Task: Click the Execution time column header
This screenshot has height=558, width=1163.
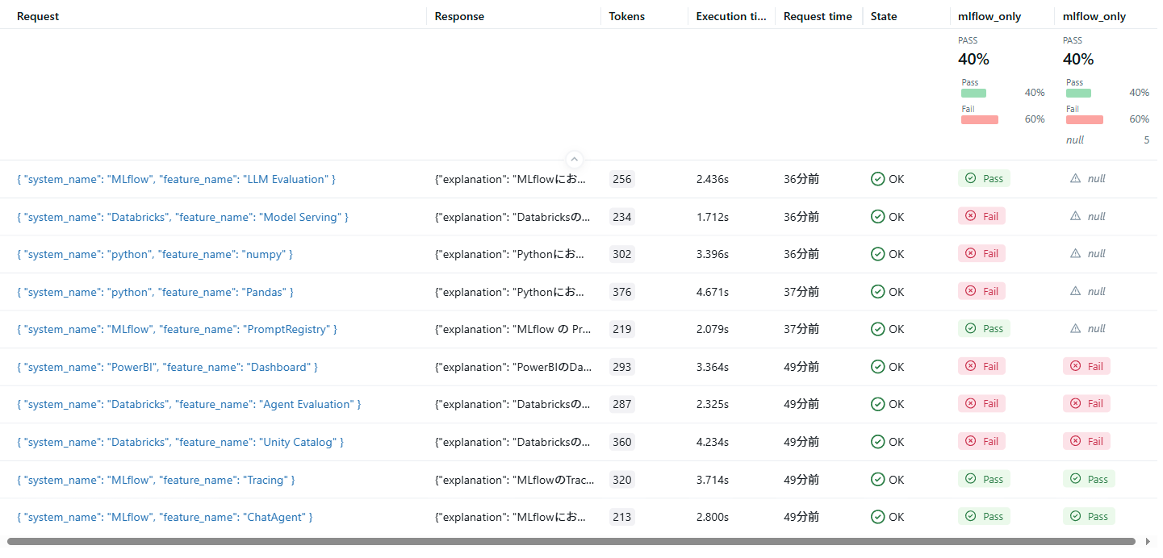Action: pyautogui.click(x=731, y=16)
